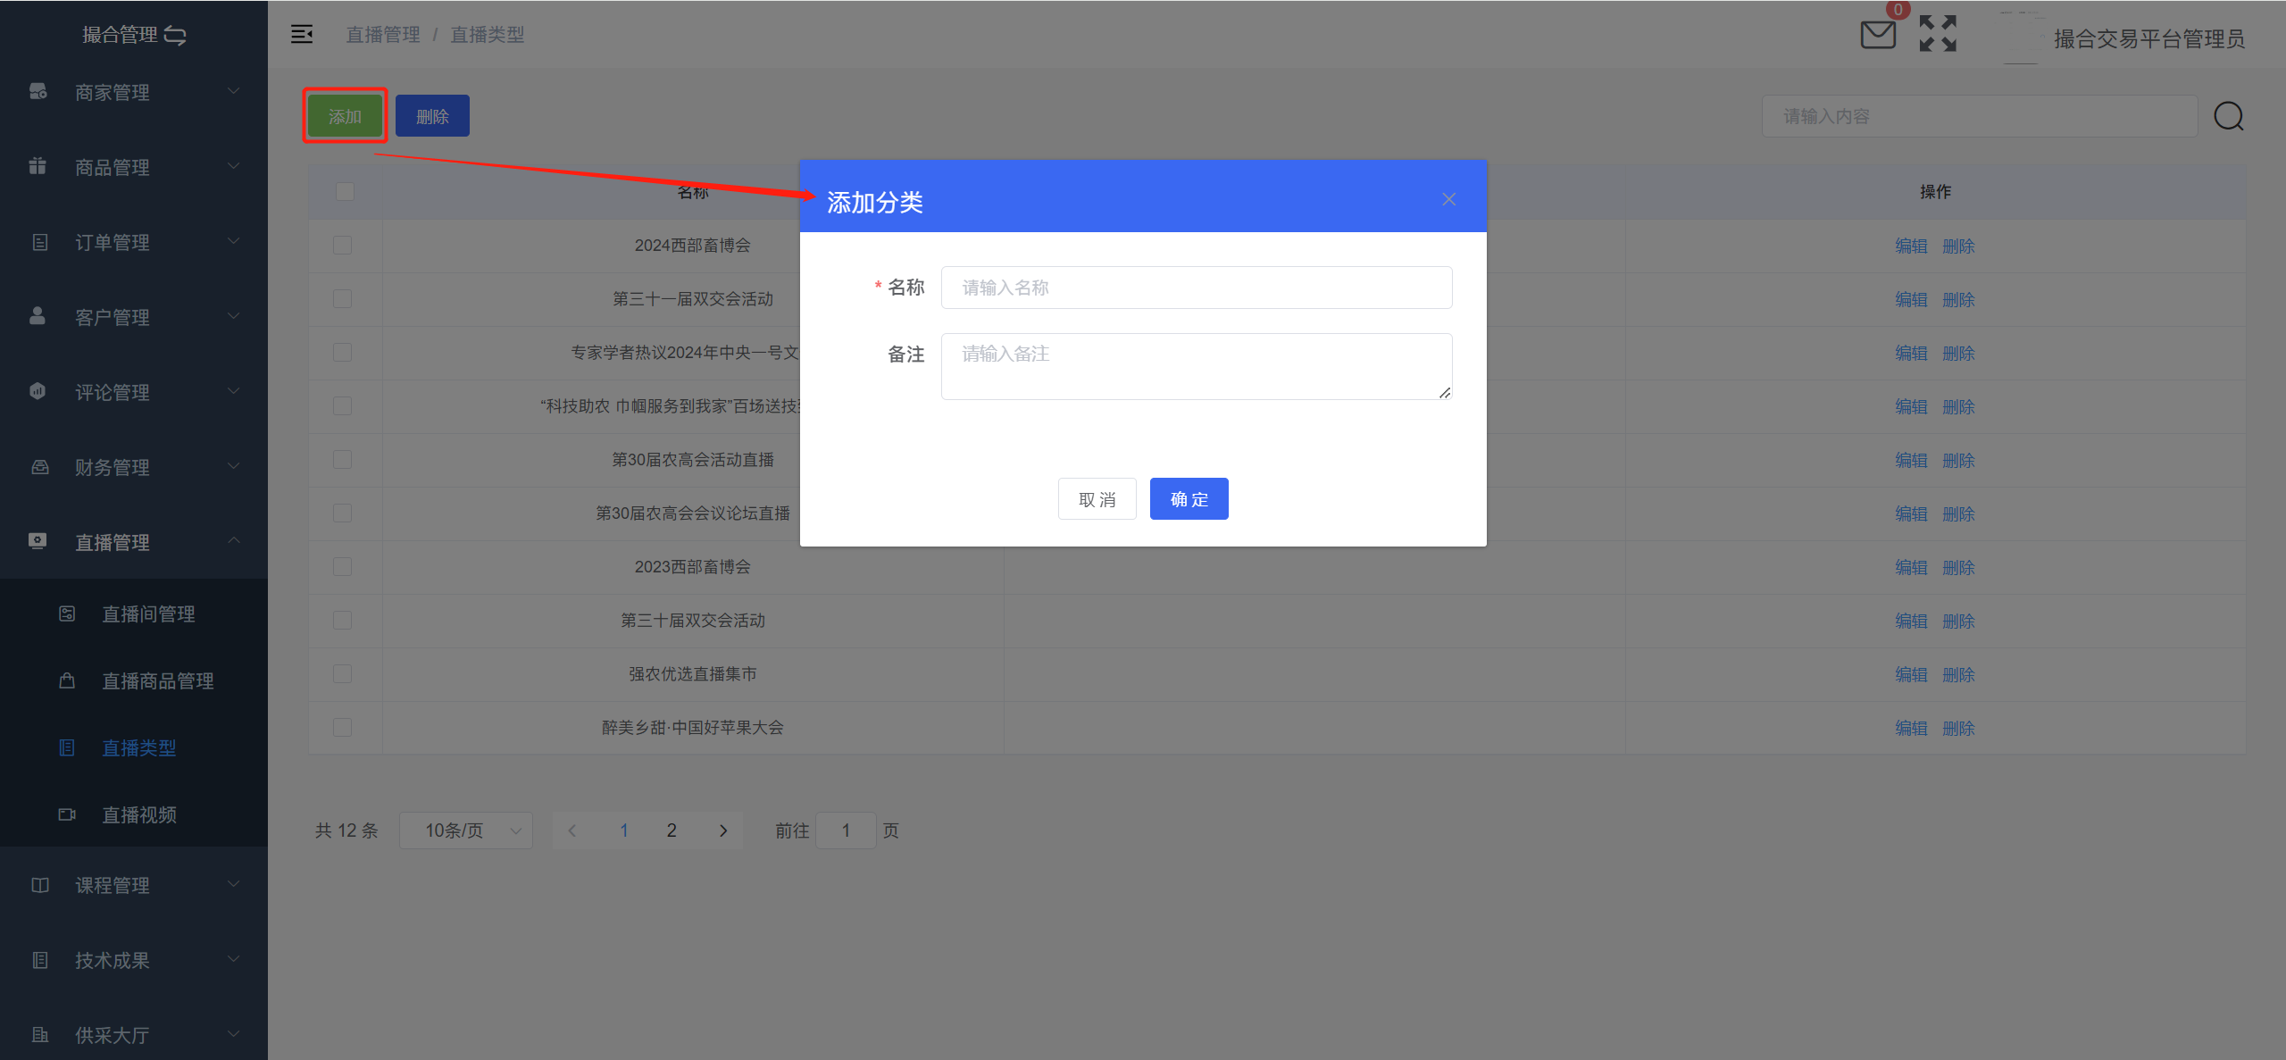The height and width of the screenshot is (1060, 2286).
Task: Close the 添加分类 dialog with X
Action: (x=1449, y=199)
